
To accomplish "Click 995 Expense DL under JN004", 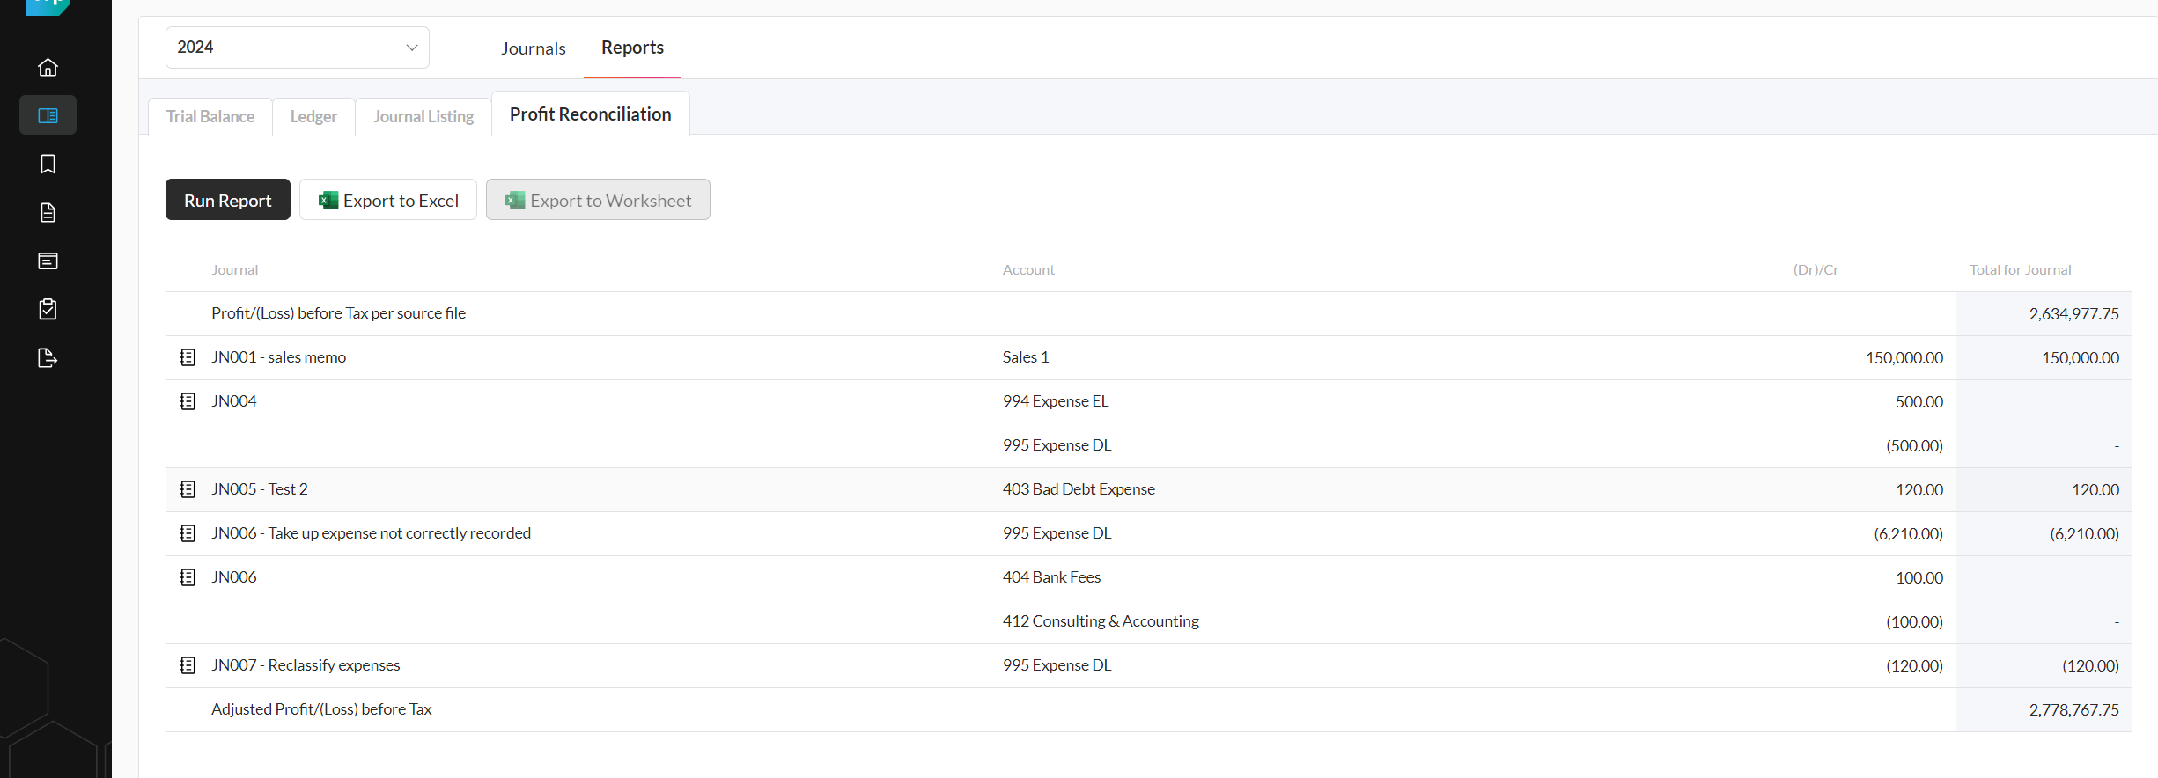I will click(x=1057, y=445).
